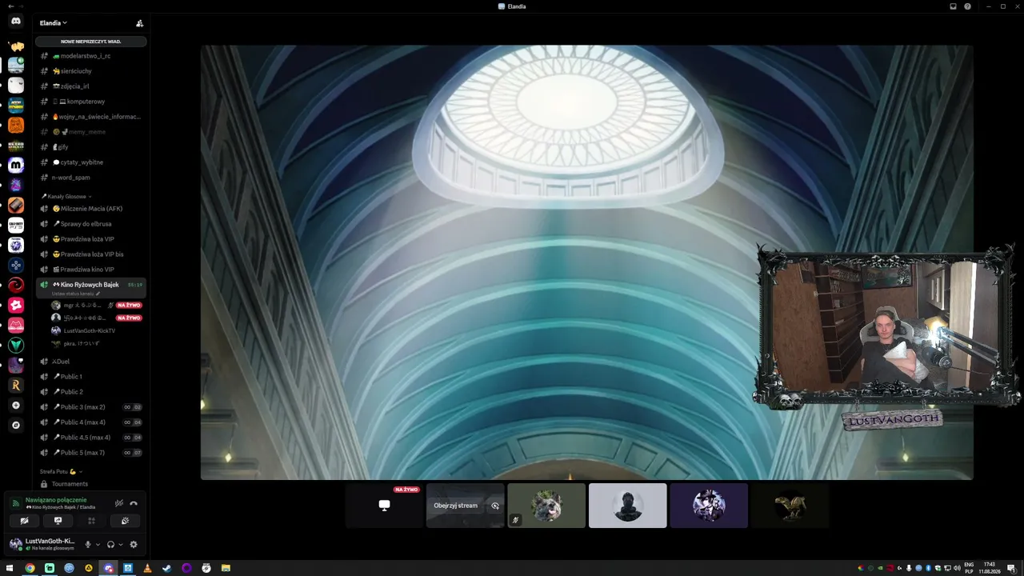Open the cytaty_wybitne channel
The image size is (1024, 576).
(91, 162)
